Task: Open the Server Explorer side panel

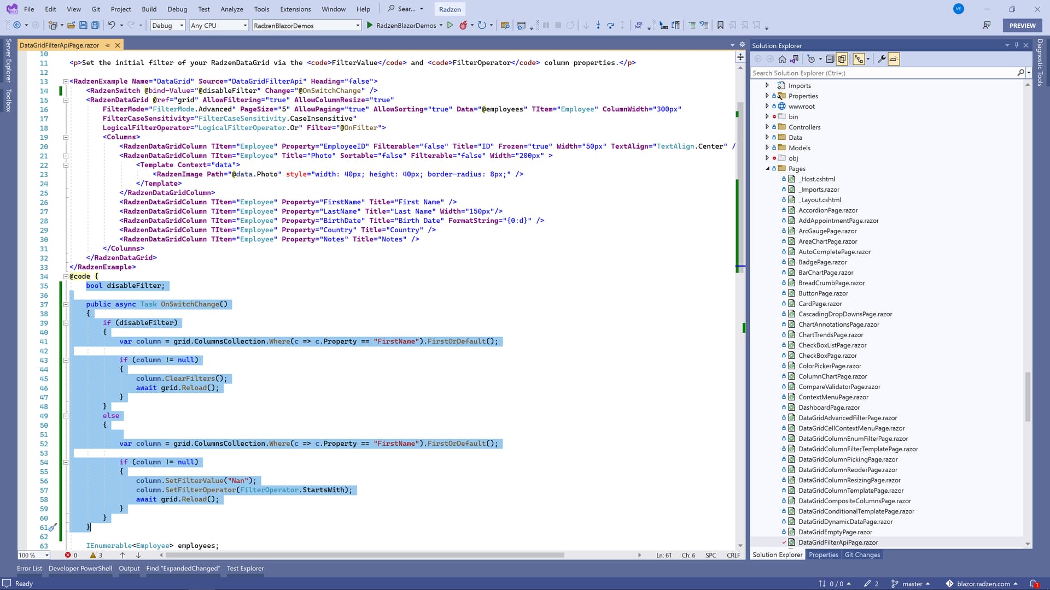Action: coord(8,61)
